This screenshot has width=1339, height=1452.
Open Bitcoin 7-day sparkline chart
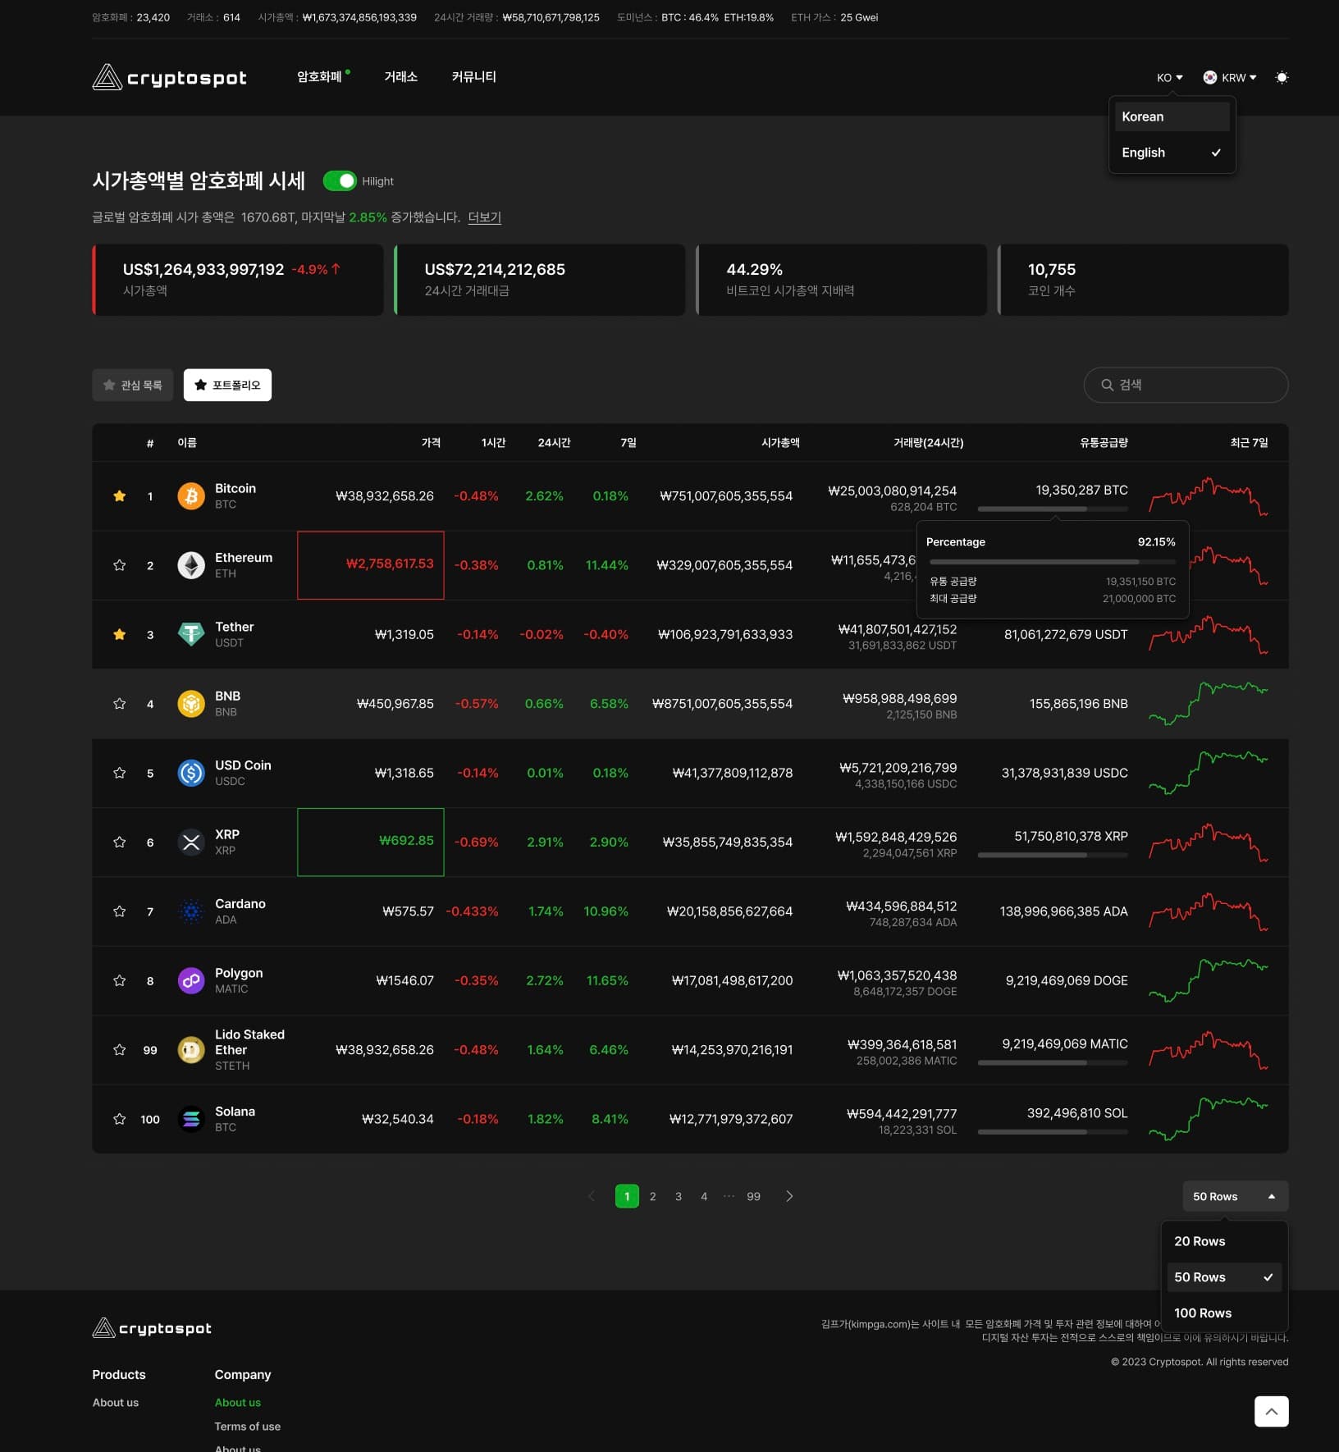tap(1209, 495)
